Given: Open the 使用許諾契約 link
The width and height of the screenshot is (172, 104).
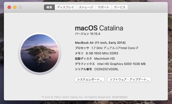Looking at the screenshot, I should 120,97.
